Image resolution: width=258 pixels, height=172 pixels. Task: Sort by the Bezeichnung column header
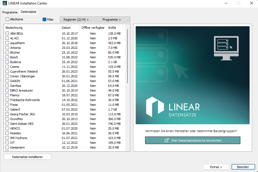[x=32, y=28]
